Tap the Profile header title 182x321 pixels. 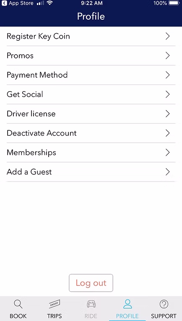click(x=91, y=16)
